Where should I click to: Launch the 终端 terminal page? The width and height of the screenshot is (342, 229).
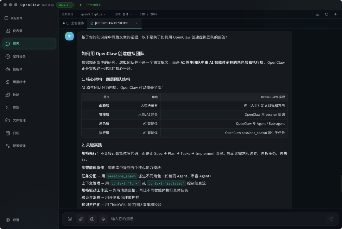(29, 108)
